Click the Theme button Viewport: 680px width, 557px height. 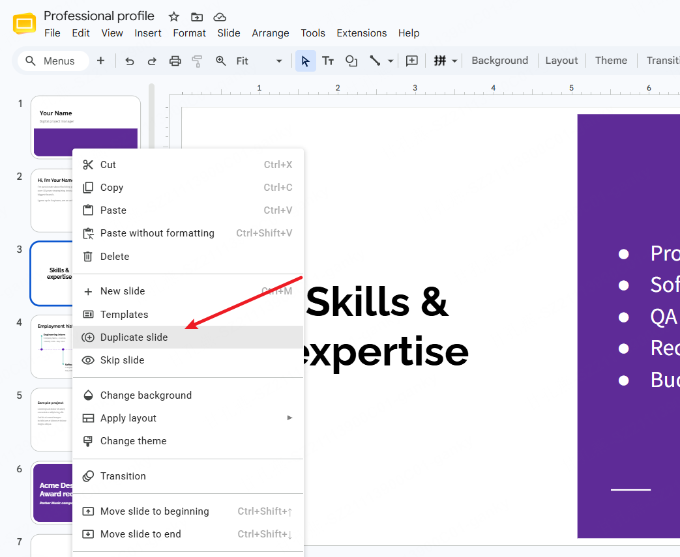click(x=611, y=61)
